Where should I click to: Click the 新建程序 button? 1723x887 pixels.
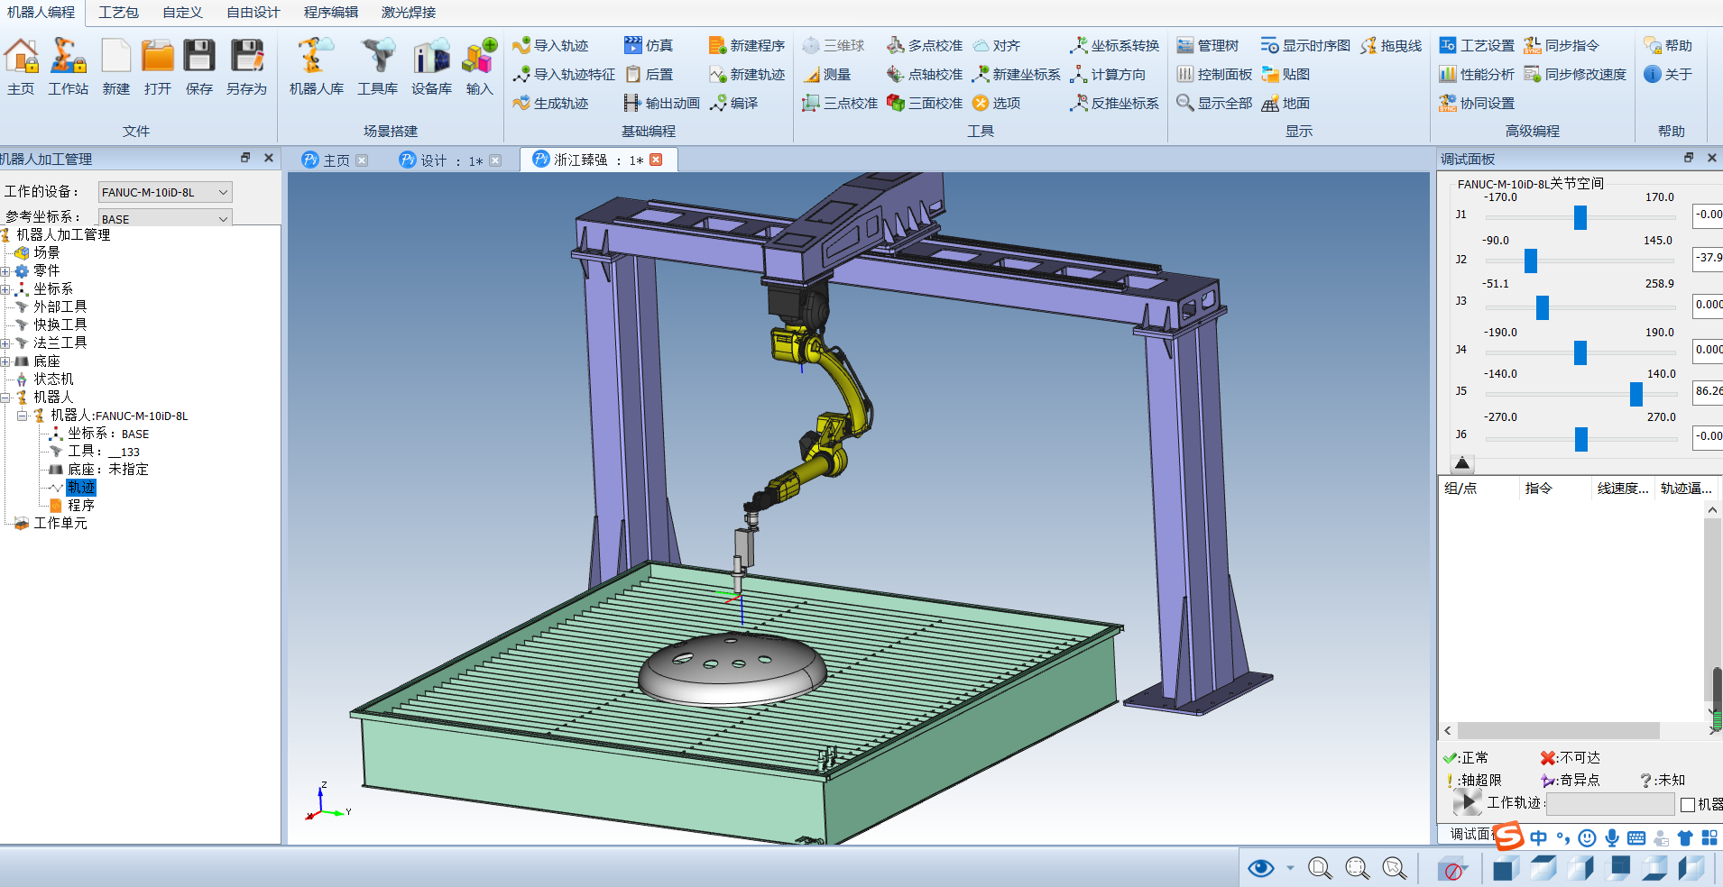click(x=747, y=46)
